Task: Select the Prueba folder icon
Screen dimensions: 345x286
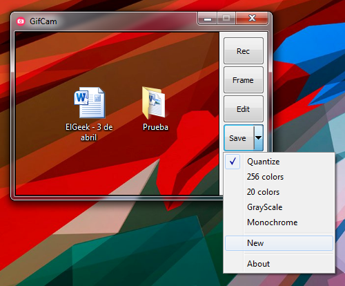Action: (x=153, y=103)
